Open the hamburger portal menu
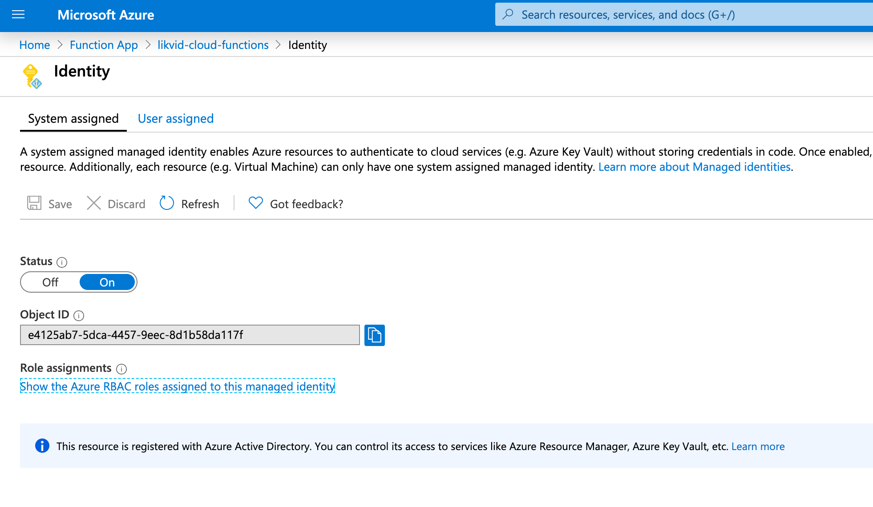 18,15
